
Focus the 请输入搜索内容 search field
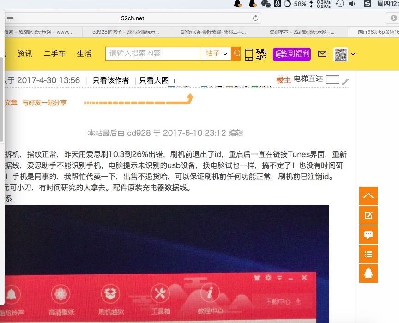(152, 54)
